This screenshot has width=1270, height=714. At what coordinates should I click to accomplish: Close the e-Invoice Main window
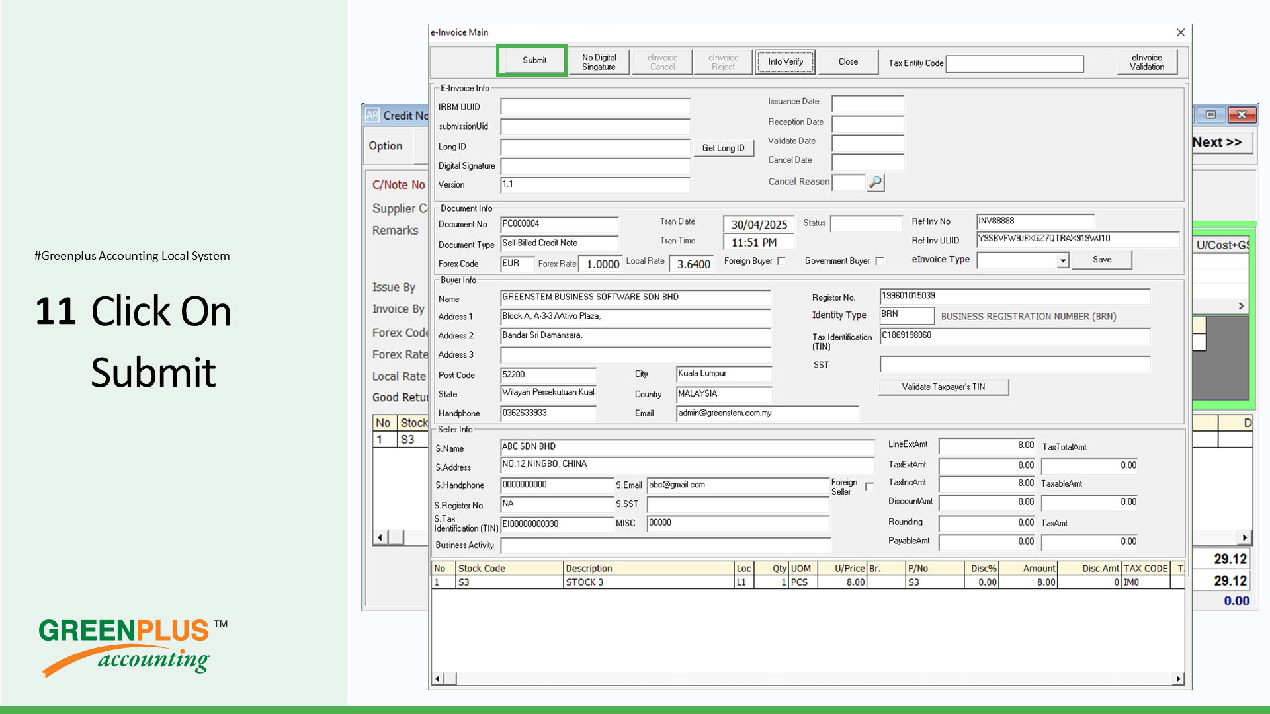click(x=1181, y=32)
